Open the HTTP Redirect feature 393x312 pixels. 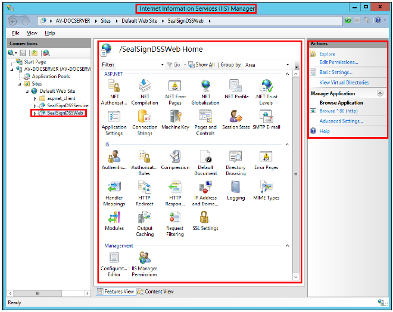click(144, 188)
